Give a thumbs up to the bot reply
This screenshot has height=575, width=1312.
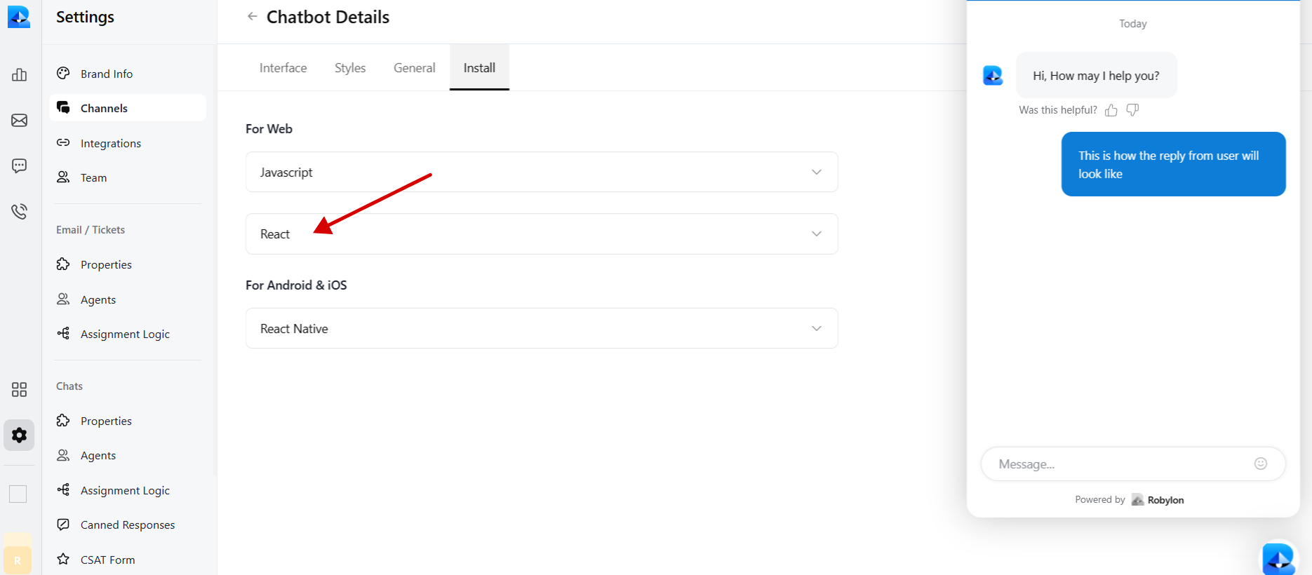tap(1111, 110)
